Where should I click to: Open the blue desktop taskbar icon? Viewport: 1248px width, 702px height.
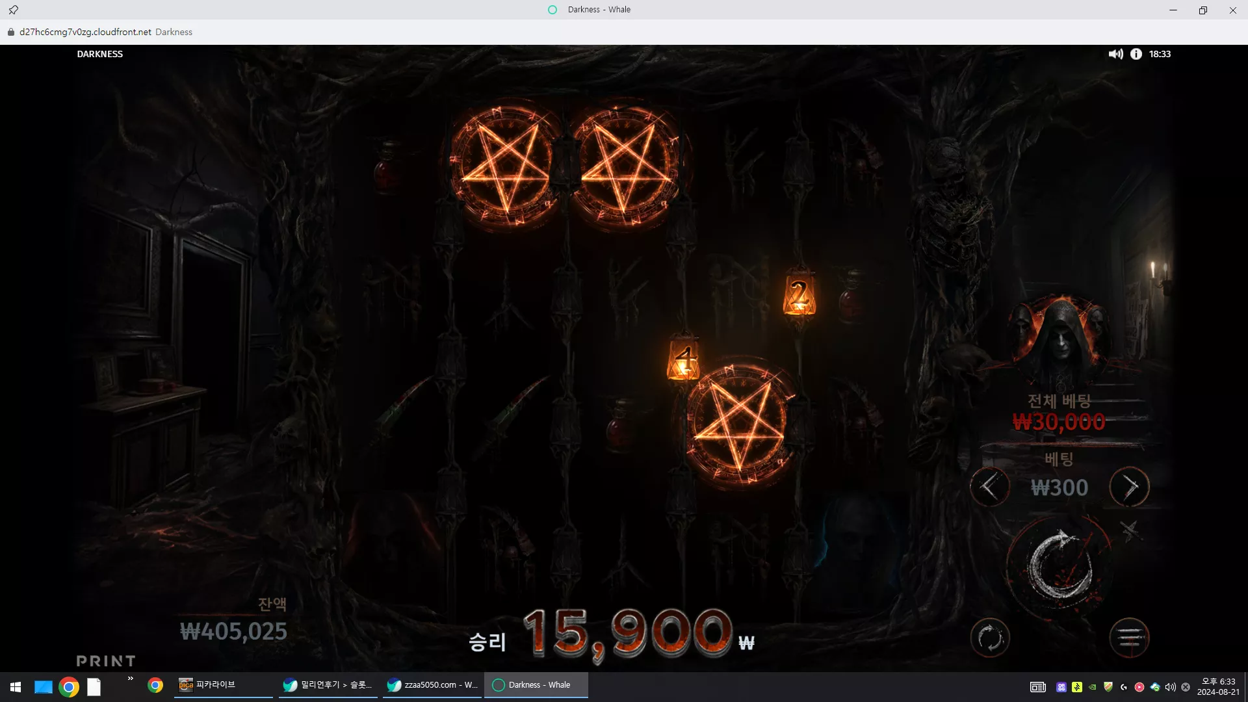(x=43, y=686)
